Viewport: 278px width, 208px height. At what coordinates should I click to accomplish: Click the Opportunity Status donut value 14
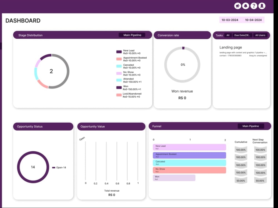coord(33,167)
